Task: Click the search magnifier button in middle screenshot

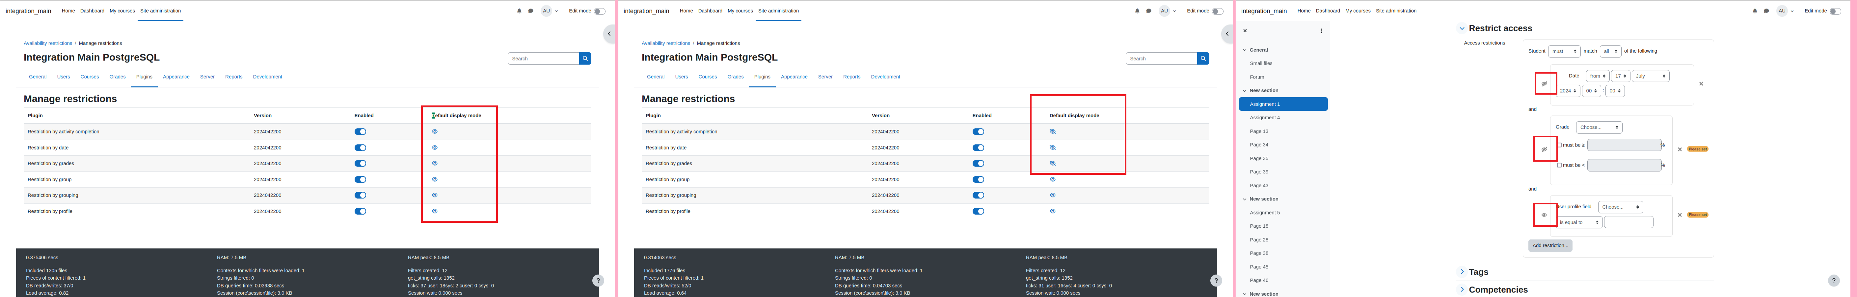Action: click(1203, 58)
